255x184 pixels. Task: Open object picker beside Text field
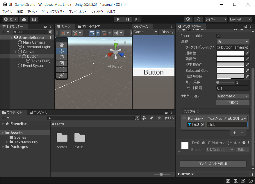pyautogui.click(x=202, y=124)
